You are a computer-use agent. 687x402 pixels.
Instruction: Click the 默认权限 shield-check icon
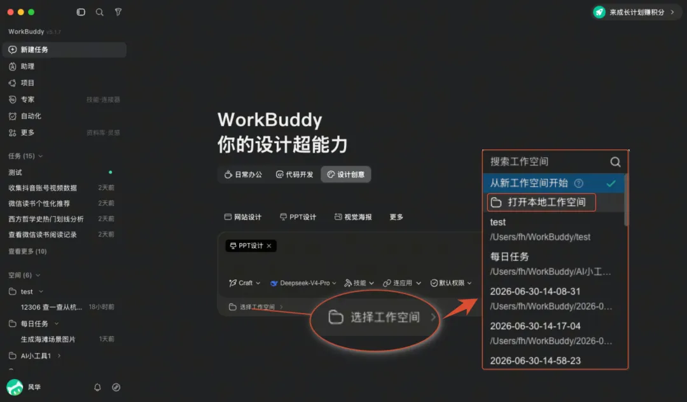(x=434, y=283)
